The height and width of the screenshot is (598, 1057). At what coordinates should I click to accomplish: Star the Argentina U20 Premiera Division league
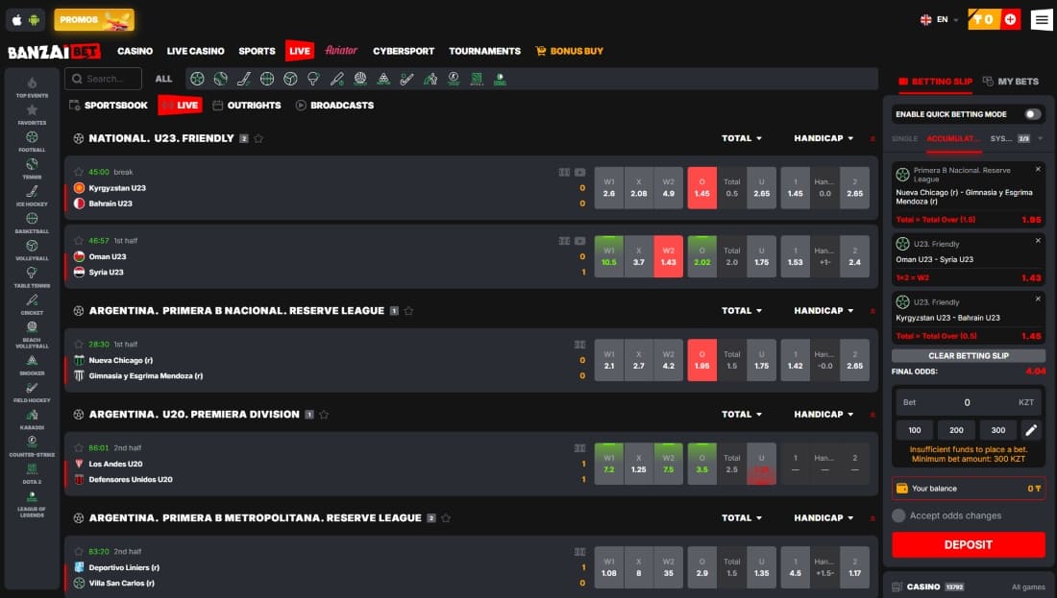click(x=324, y=414)
